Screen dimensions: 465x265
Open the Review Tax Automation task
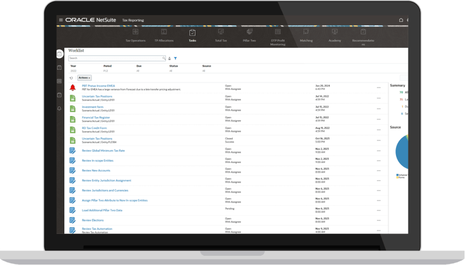(97, 229)
